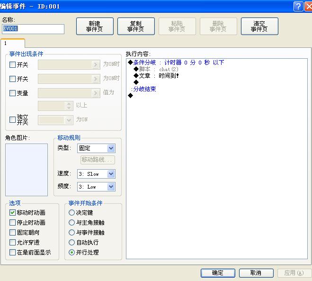The height and width of the screenshot is (281, 312).
Task: Select the 脚本 chat(2) command line
Action: pos(156,69)
